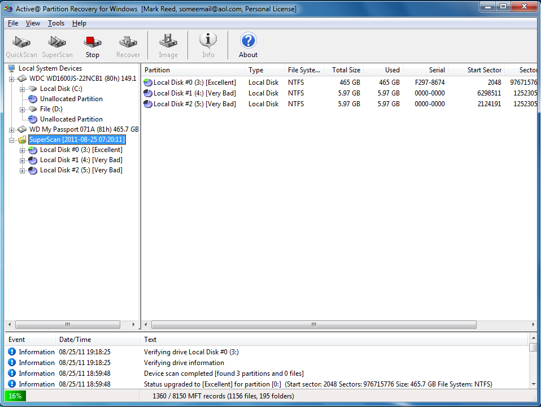541x408 pixels.
Task: Expand Local Disk #2 (5:) in tree
Action: tap(22, 171)
